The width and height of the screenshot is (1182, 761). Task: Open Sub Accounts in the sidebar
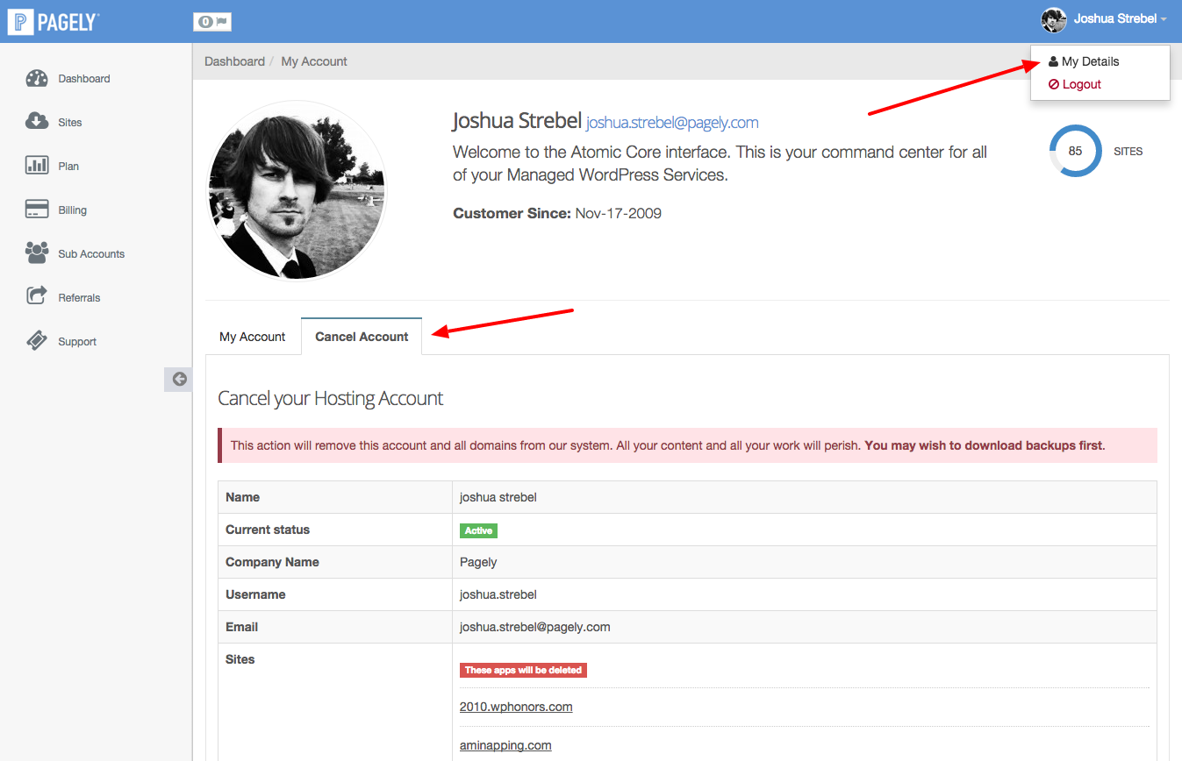click(x=91, y=253)
